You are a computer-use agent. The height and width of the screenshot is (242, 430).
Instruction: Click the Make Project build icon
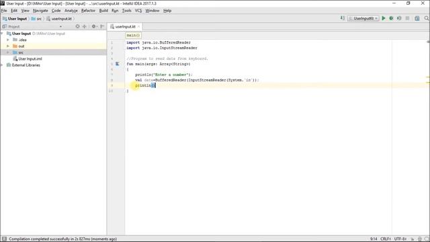pos(343,18)
